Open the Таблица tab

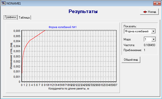tap(24, 18)
